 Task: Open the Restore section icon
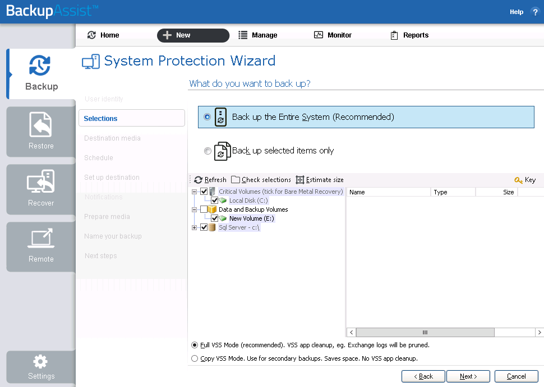40,124
